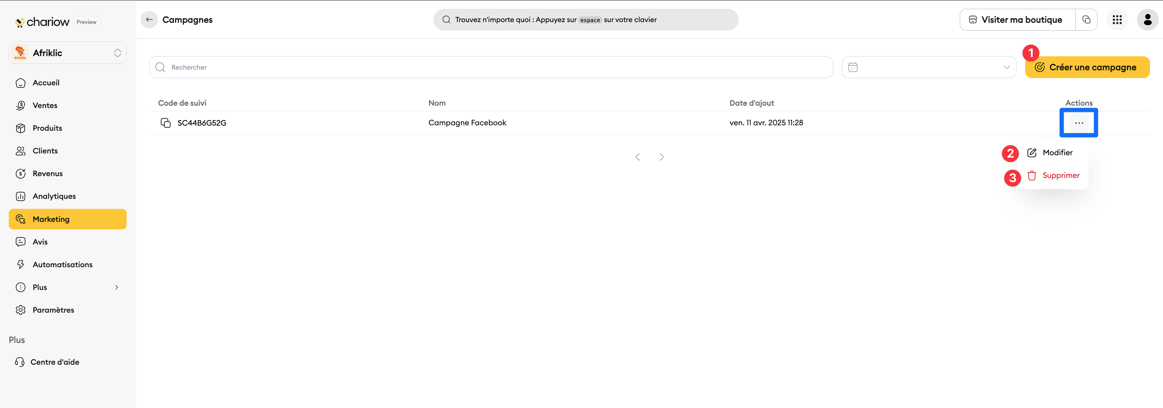
Task: Click the Clients people icon
Action: [21, 151]
